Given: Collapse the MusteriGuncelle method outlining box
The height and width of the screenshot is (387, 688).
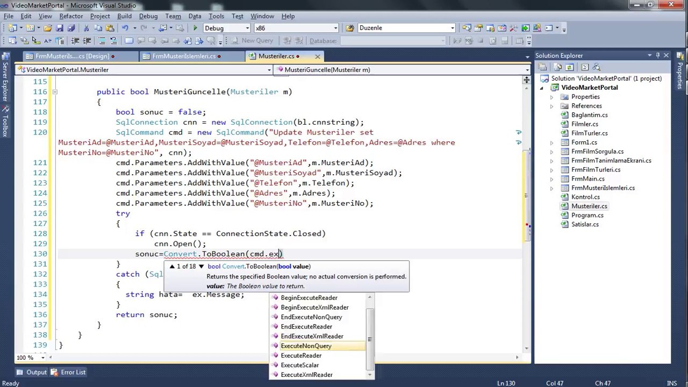Looking at the screenshot, I should [x=54, y=92].
